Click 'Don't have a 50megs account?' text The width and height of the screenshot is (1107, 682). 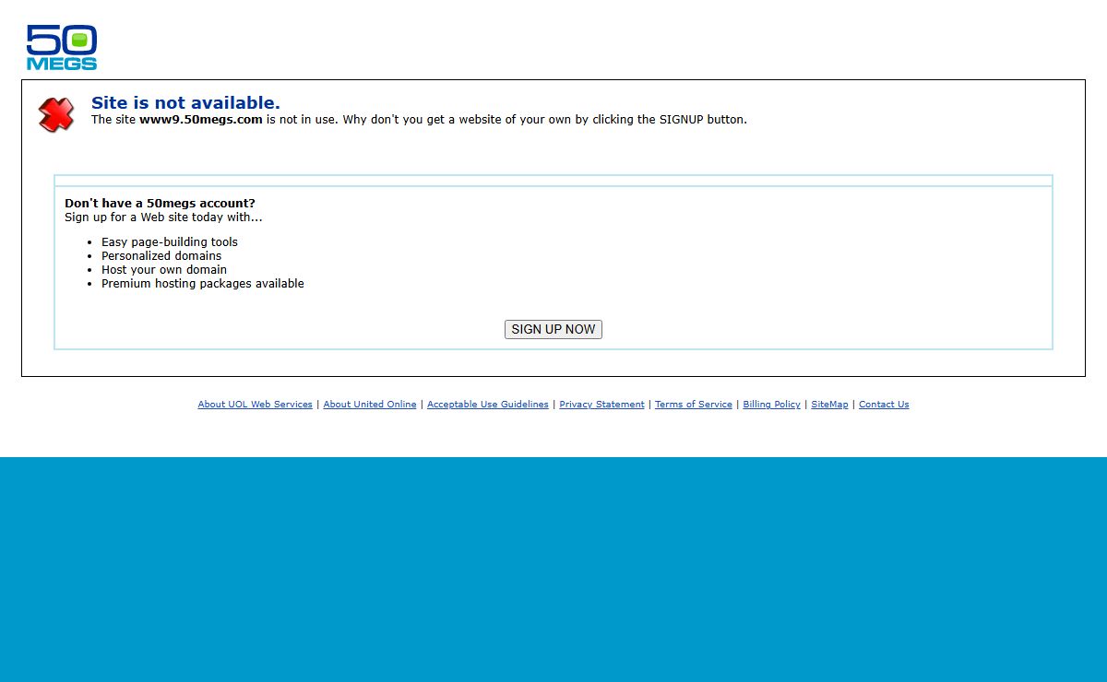pyautogui.click(x=160, y=204)
